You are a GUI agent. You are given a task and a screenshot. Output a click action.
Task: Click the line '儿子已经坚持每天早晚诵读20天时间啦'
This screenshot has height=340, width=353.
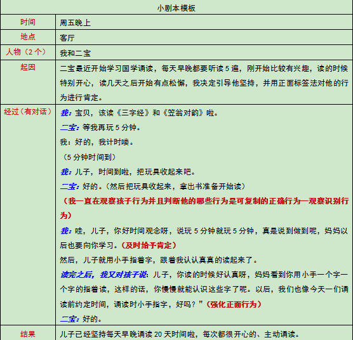click(180, 334)
